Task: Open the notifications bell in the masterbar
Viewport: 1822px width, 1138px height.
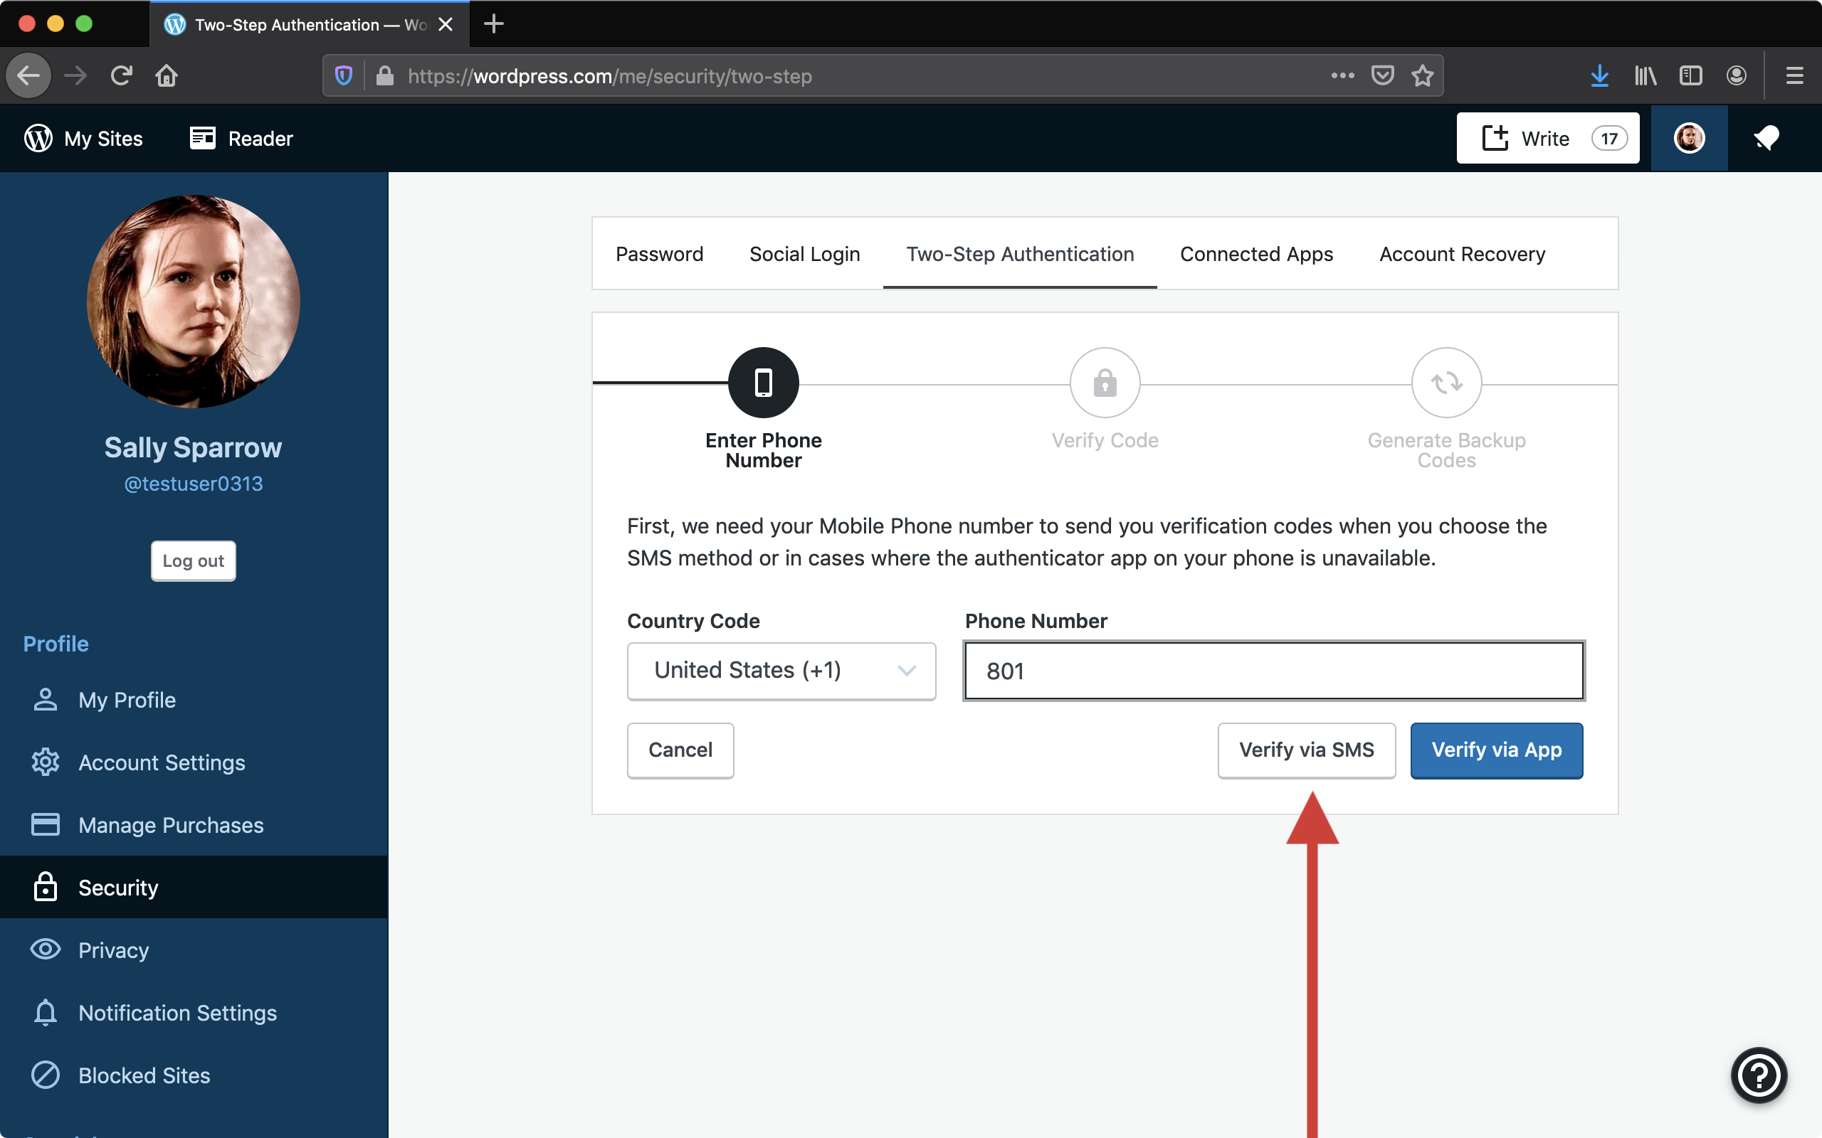Action: coord(1766,139)
